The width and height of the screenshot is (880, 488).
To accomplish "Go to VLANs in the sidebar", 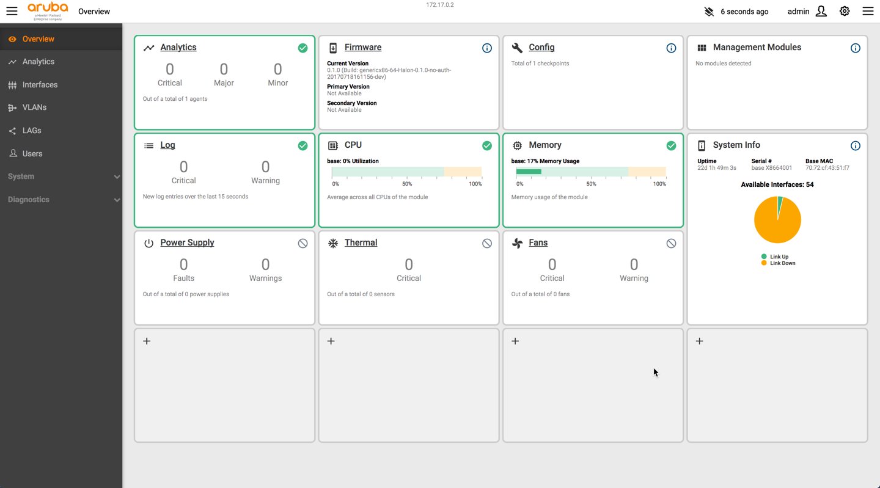I will point(34,107).
